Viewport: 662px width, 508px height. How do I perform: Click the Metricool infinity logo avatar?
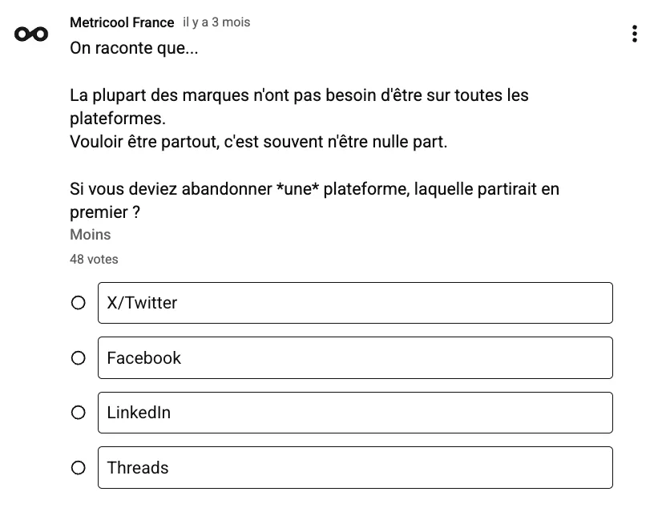point(31,34)
